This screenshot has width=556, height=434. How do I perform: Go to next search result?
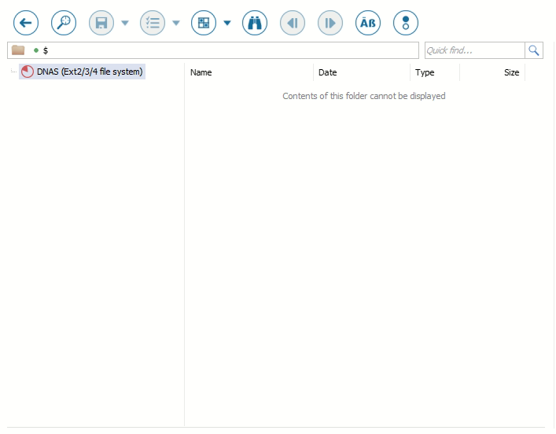(x=330, y=23)
